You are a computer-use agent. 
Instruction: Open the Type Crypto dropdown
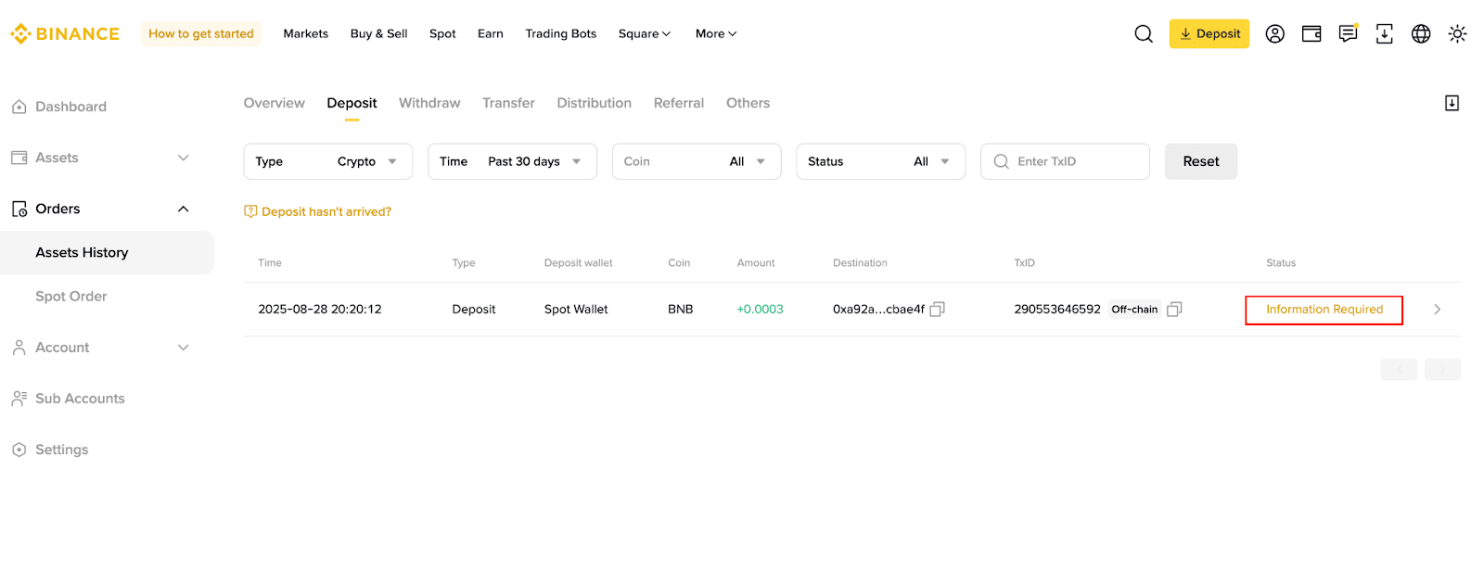pyautogui.click(x=326, y=161)
